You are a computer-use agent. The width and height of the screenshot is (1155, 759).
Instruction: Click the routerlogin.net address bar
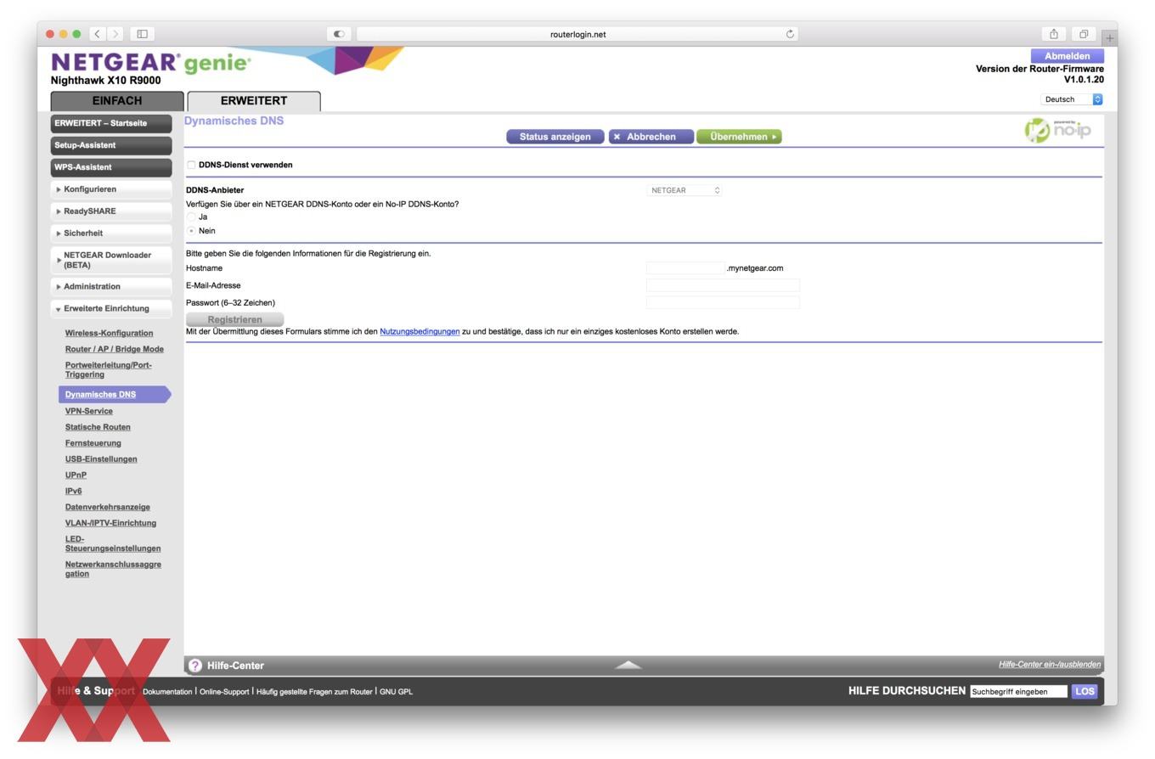click(577, 34)
